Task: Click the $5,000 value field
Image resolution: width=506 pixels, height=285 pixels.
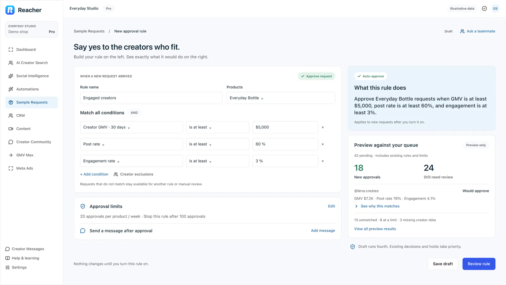Action: pyautogui.click(x=285, y=127)
